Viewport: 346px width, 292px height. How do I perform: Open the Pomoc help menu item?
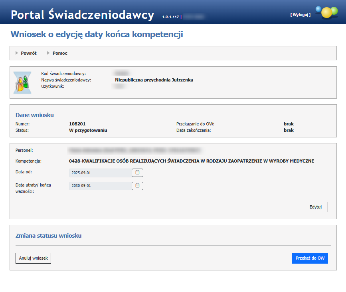pyautogui.click(x=60, y=53)
